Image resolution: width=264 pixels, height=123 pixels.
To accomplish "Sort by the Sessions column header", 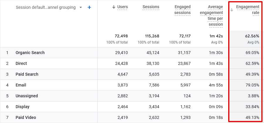I will point(151,7).
